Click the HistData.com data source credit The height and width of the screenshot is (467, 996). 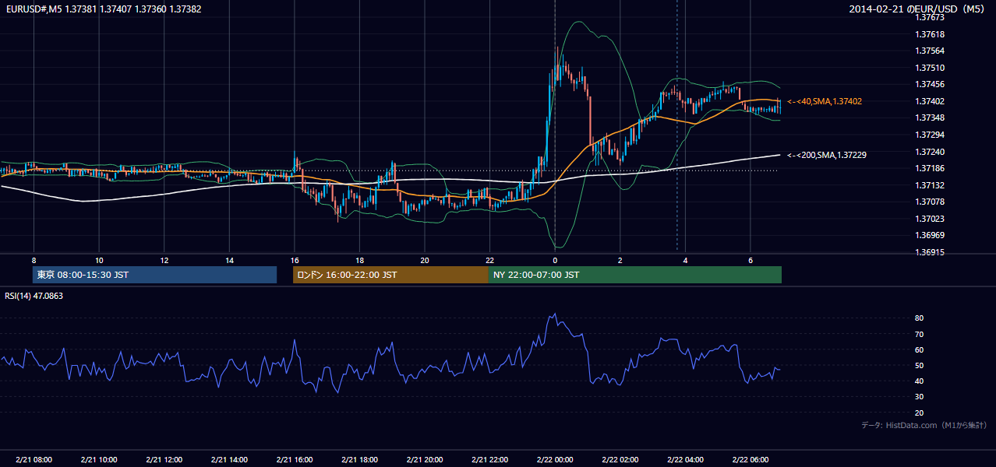point(924,425)
